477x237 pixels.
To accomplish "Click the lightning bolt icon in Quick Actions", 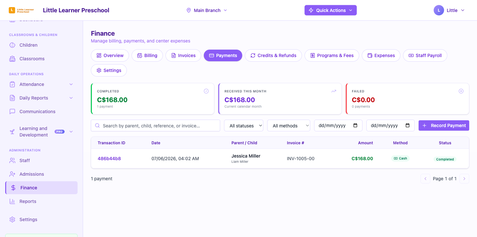I will (311, 10).
